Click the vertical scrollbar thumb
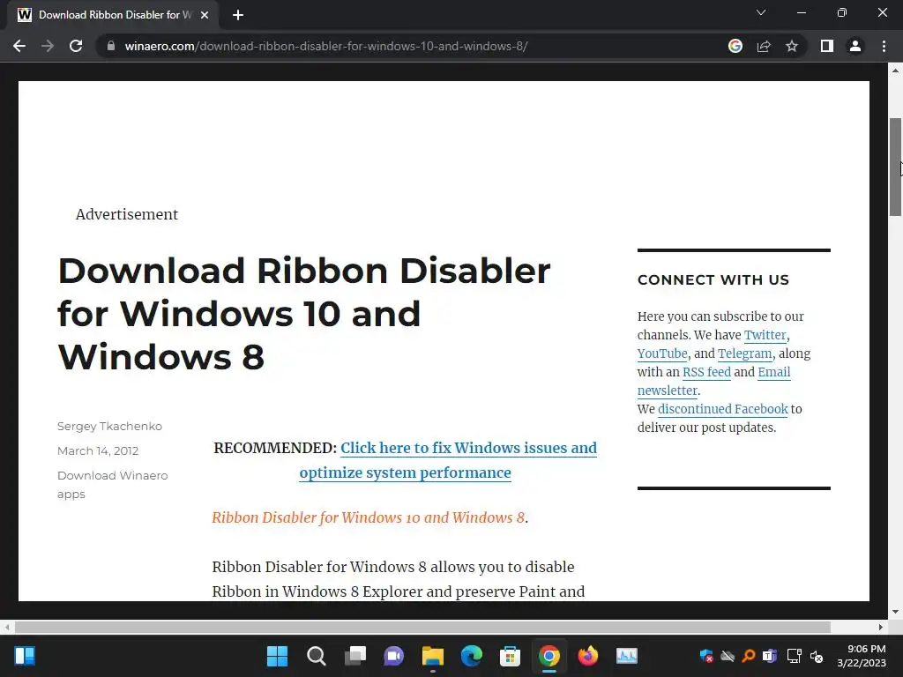 [895, 167]
